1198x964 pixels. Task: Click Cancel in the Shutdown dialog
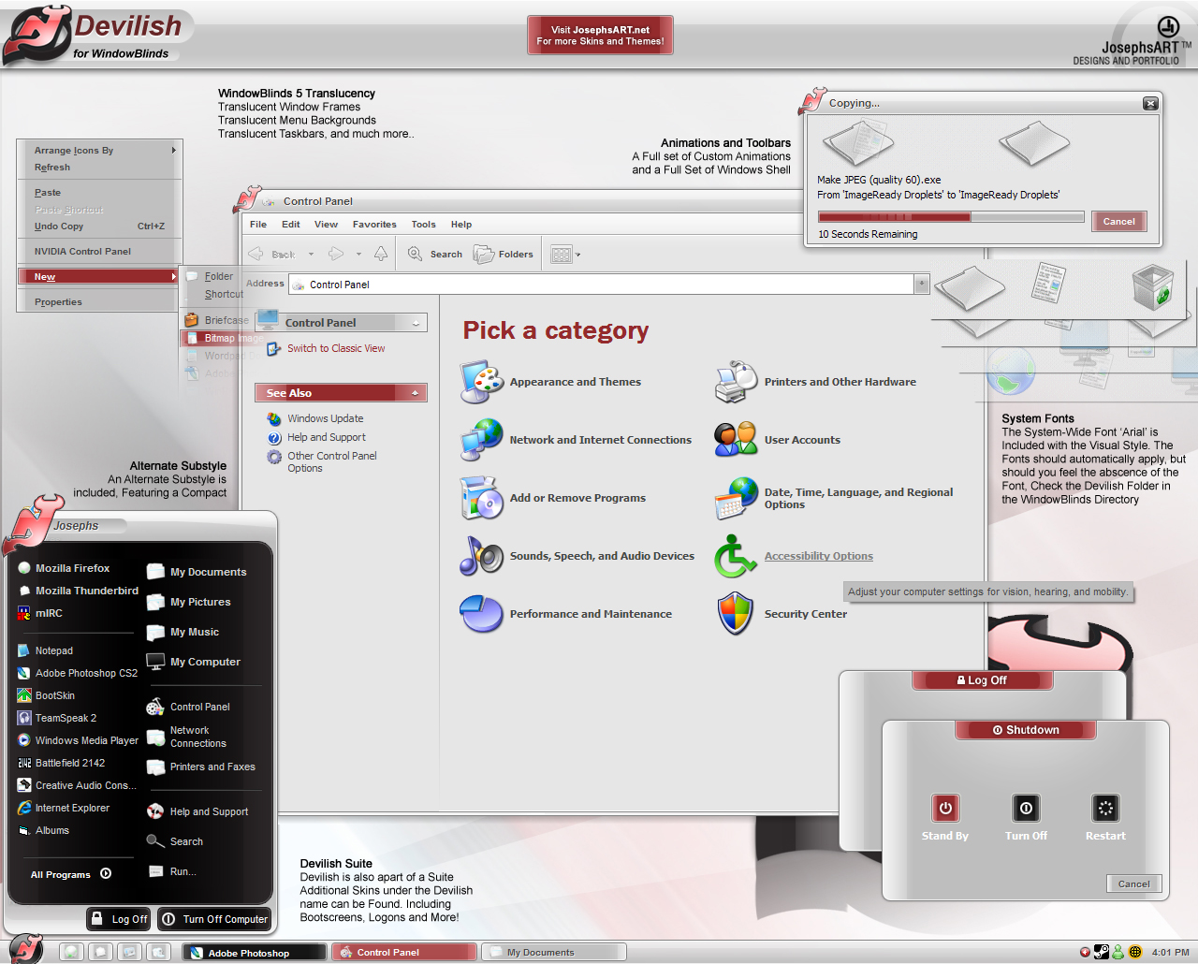1133,884
